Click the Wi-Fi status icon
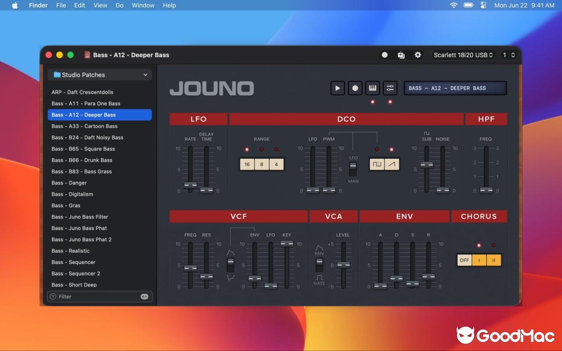This screenshot has height=351, width=562. 454,5
